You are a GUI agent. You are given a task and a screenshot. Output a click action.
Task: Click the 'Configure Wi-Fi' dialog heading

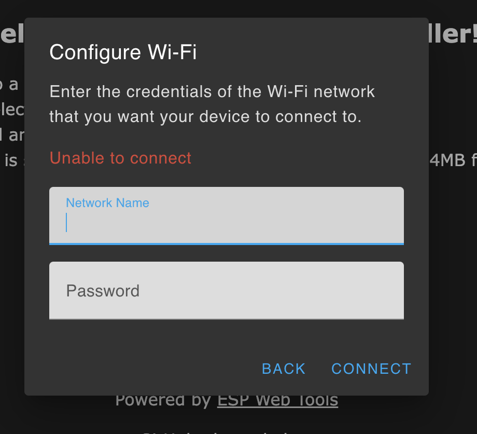(x=123, y=52)
